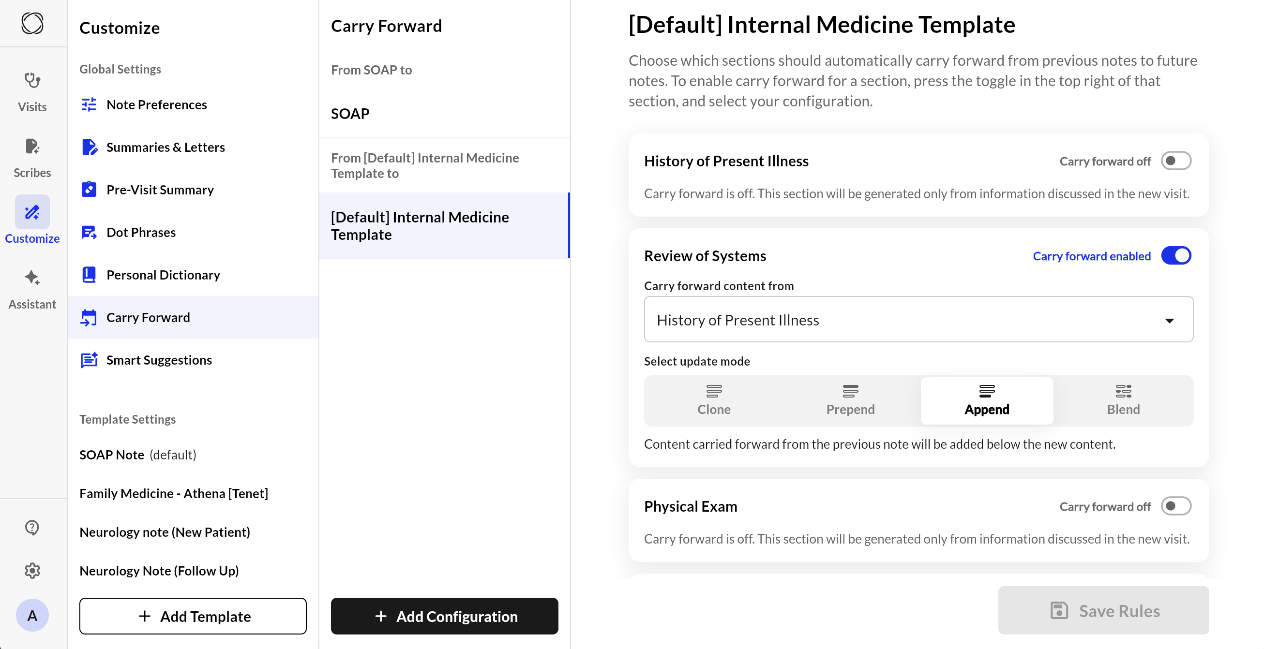Open the Assistant sparkle icon
Screen dimensions: 1264x649
point(32,278)
